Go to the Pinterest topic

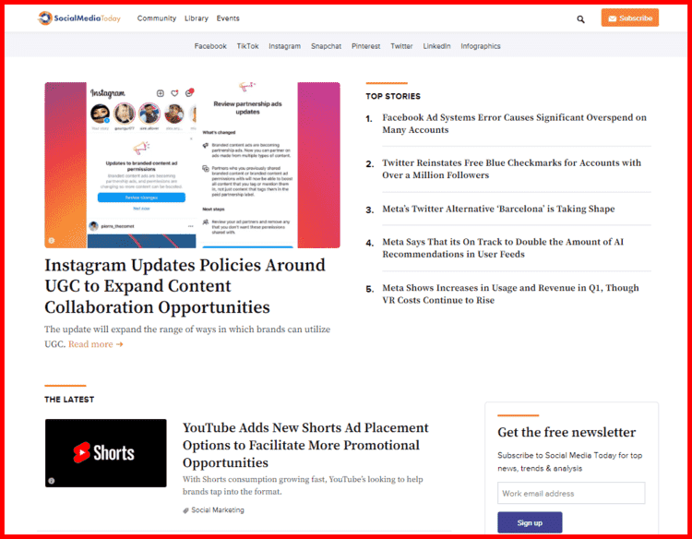pos(366,46)
